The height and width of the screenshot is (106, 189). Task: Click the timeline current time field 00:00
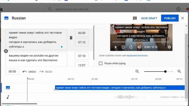[12, 72]
